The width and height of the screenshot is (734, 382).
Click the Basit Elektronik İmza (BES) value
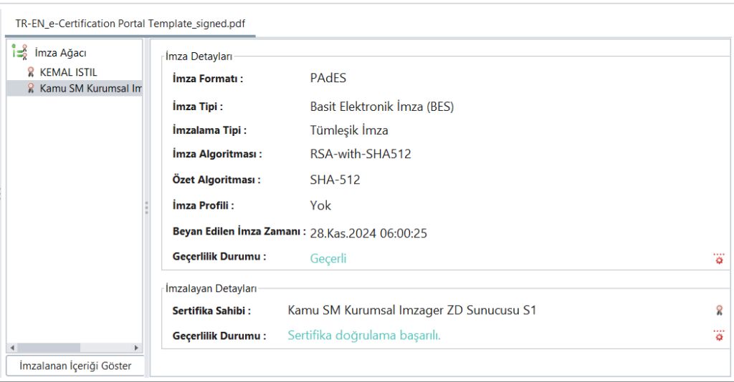point(382,107)
